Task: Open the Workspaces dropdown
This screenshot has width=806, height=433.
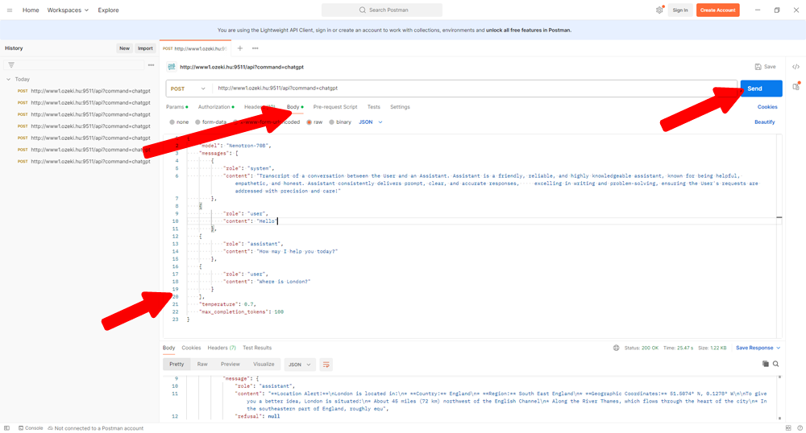Action: tap(68, 10)
